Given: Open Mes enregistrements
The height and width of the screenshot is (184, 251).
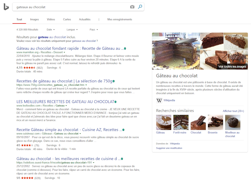Looking at the screenshot, I should [x=120, y=19].
